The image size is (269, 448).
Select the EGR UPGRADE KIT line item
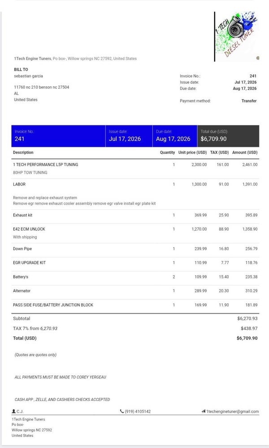click(29, 263)
